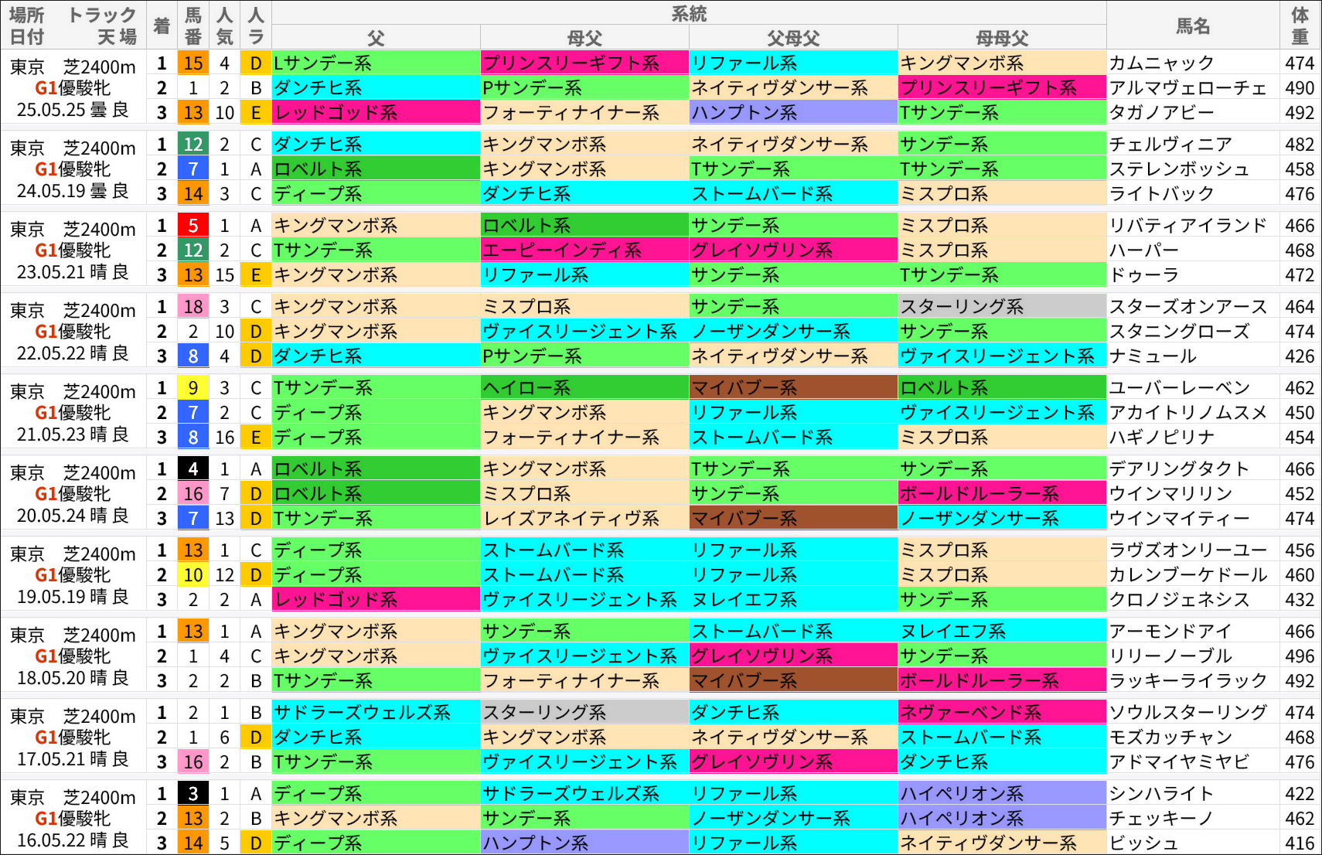1322x855 pixels.
Task: Click ネヴァーベンド系 cell in ソウルスターリング row
Action: (x=1002, y=713)
